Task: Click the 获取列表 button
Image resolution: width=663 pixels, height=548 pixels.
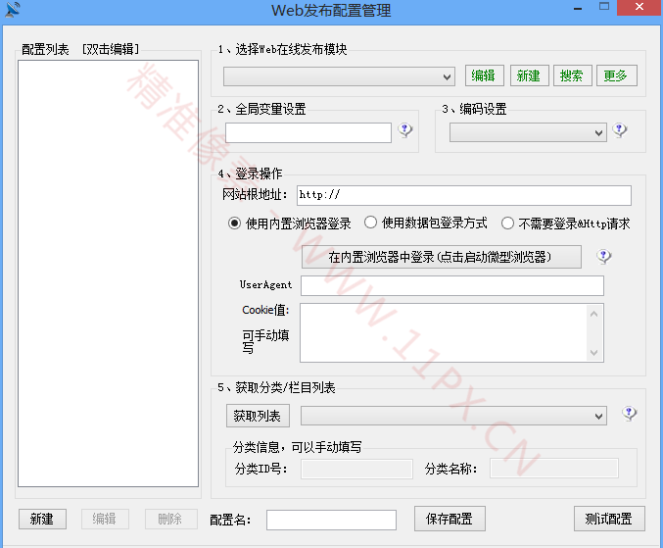Action: point(259,417)
